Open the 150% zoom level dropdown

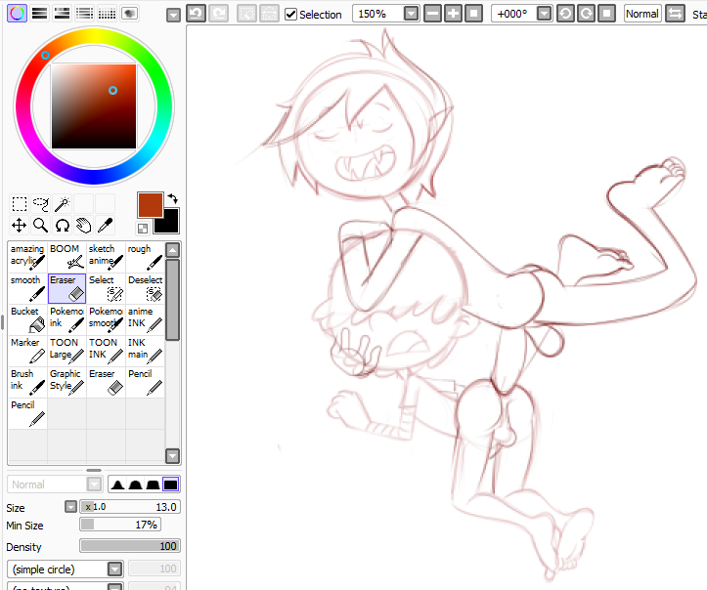tap(411, 14)
